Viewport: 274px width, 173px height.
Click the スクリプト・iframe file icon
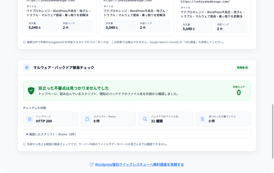coord(87,119)
